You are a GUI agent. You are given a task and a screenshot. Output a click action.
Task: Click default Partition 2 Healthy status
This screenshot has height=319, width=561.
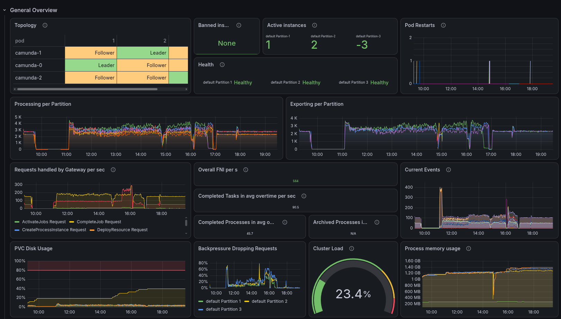click(x=311, y=83)
